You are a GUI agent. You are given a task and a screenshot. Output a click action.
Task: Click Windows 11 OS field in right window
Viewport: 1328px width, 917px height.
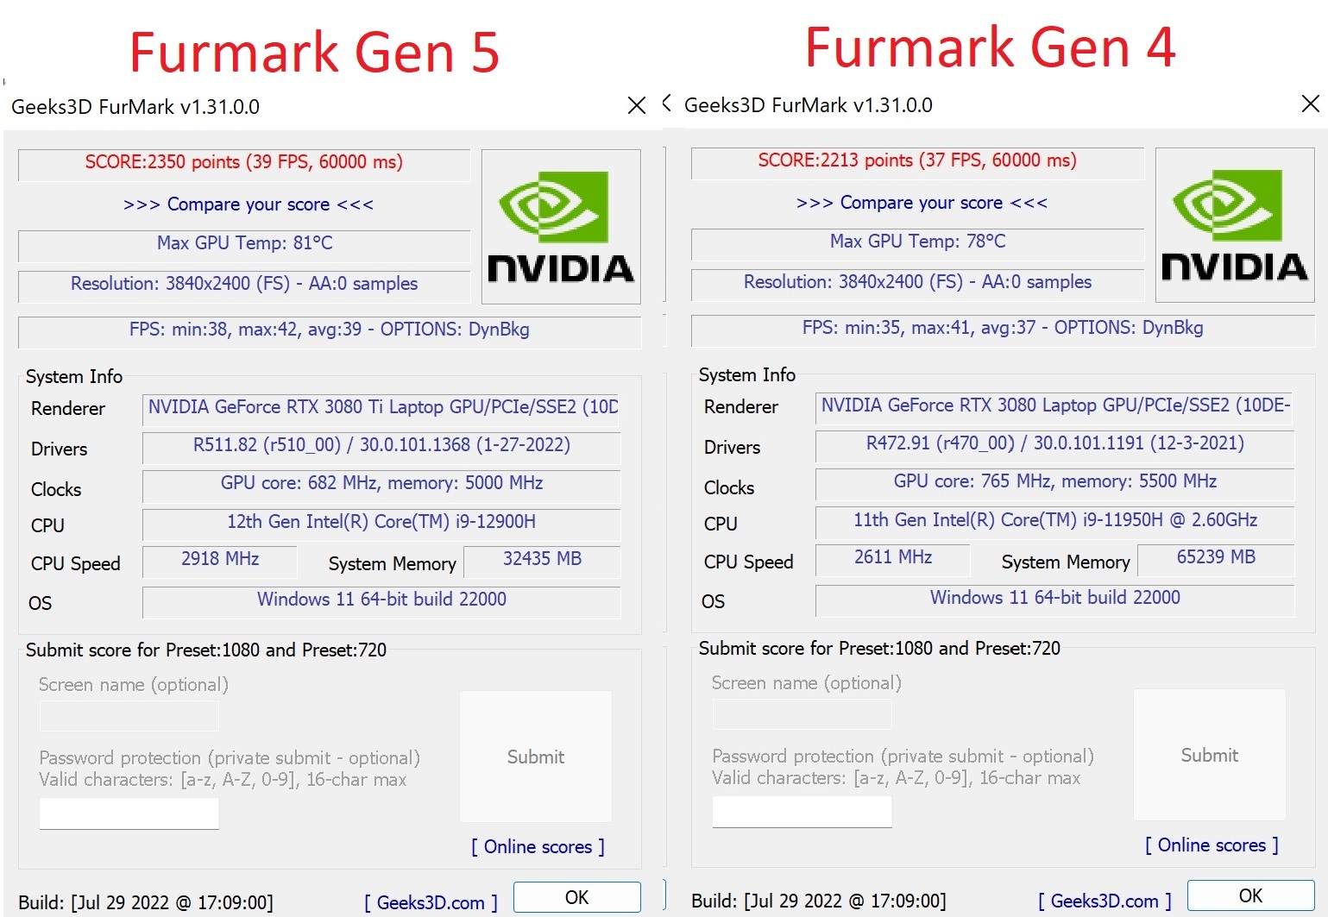click(x=1054, y=600)
